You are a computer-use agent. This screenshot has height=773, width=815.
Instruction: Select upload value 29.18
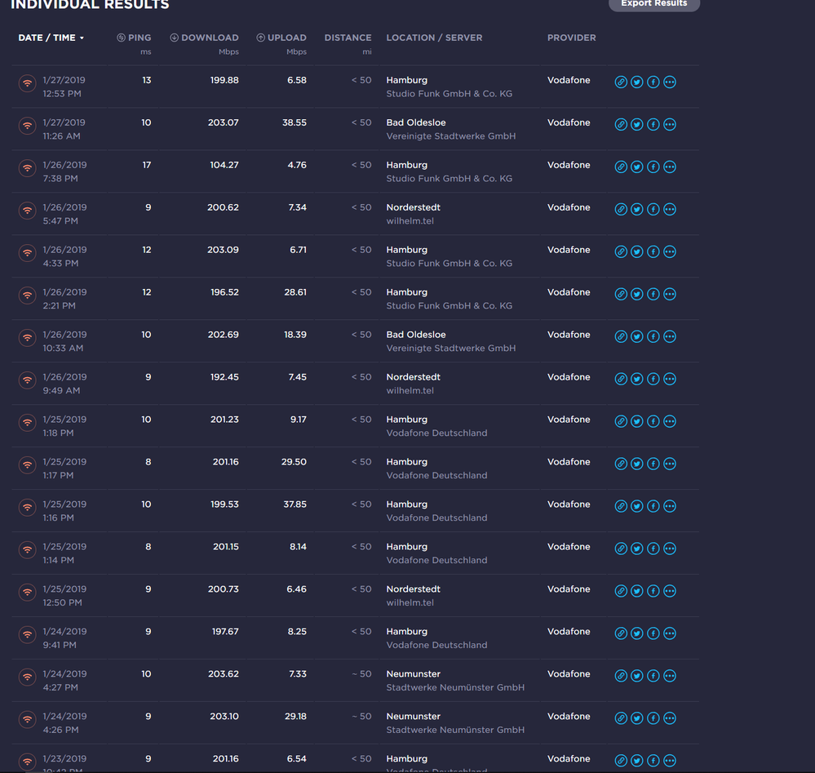click(x=295, y=717)
